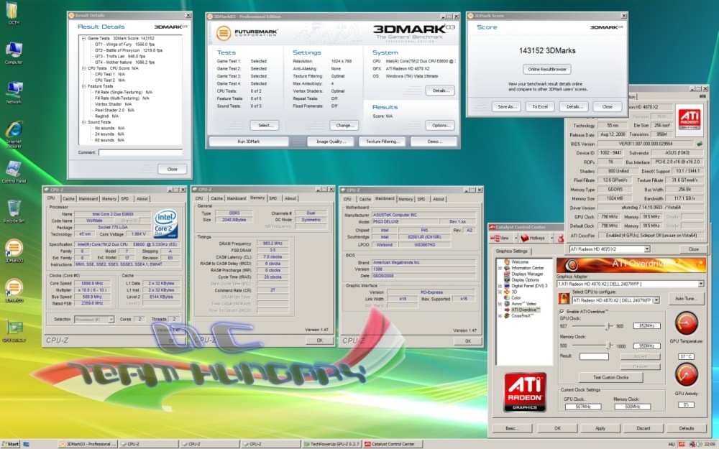Expand the Avivo Video node
Viewport: 719px width, 449px height.
(x=500, y=304)
